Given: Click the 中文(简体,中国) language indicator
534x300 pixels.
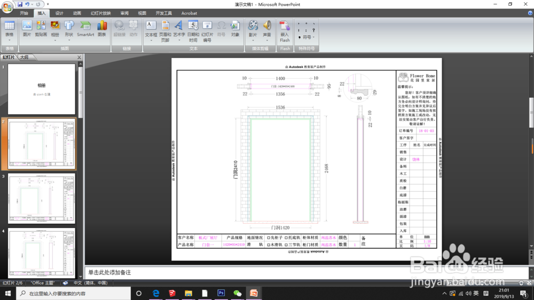Looking at the screenshot, I should click(x=90, y=282).
